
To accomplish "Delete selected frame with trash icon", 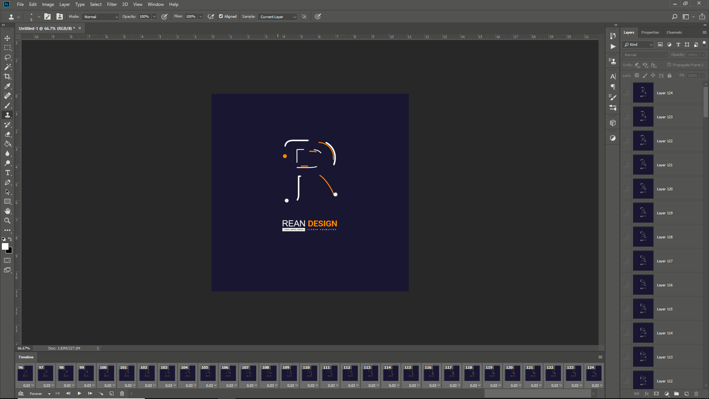I will click(x=122, y=394).
